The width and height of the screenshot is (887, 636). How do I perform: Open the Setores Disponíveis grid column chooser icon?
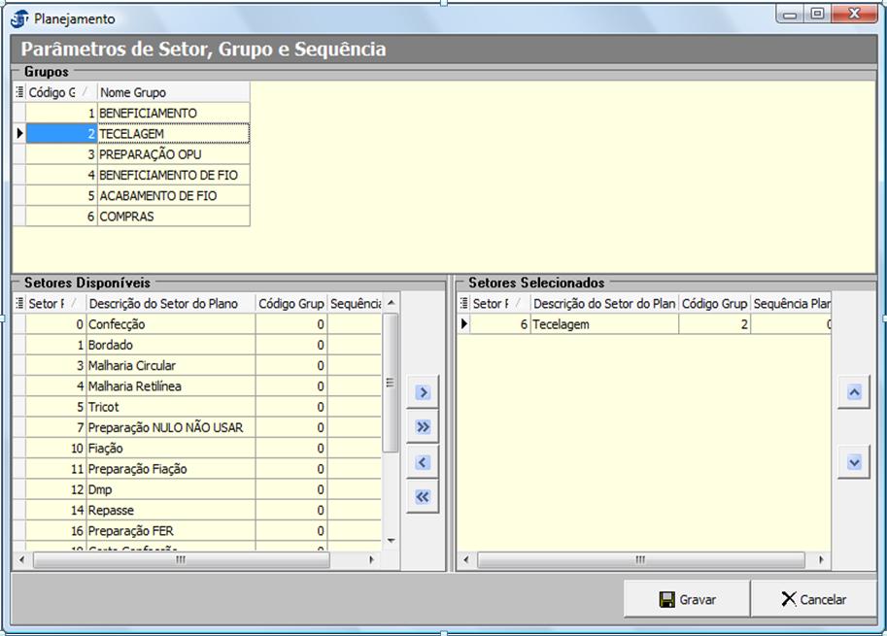19,304
